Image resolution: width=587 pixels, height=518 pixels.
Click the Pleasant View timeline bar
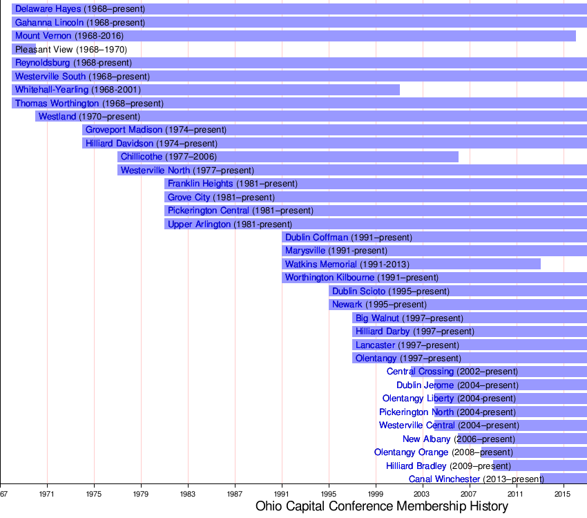(23, 50)
